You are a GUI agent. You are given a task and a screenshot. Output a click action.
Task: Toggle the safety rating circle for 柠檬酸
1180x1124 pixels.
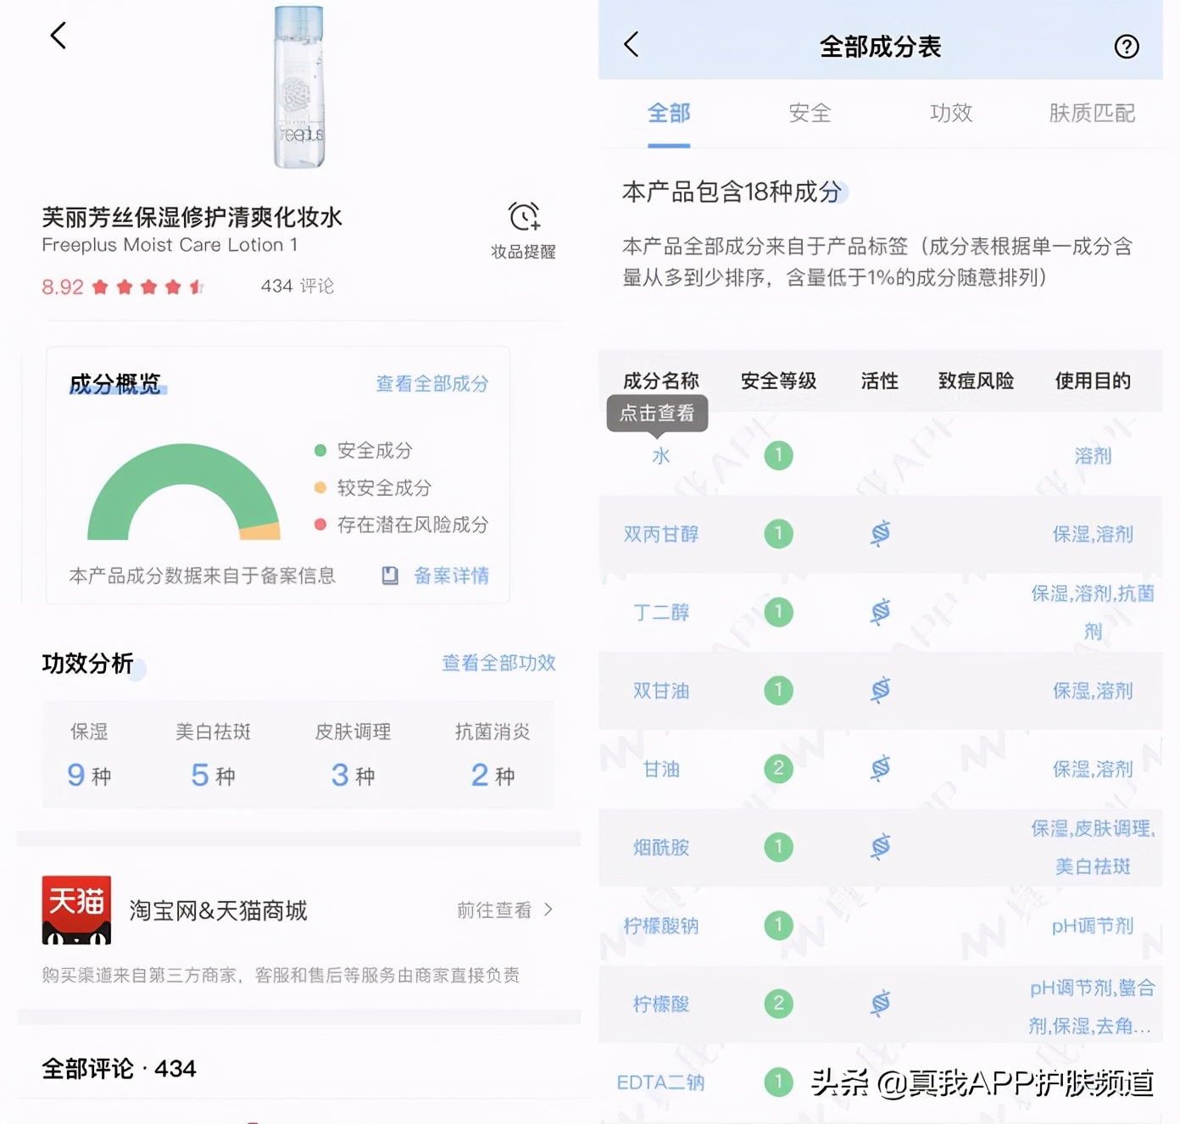[x=778, y=1004]
